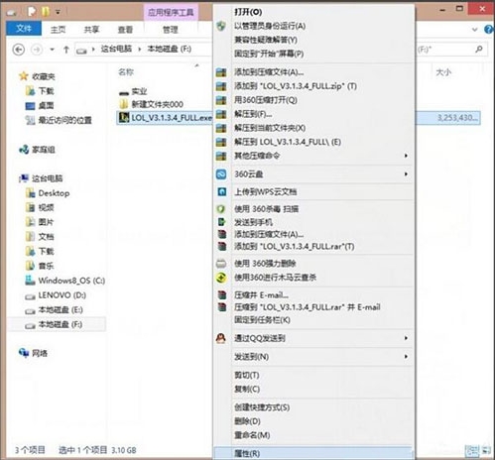The height and width of the screenshot is (460, 495).
Task: Click the send-to-phone icon
Action: point(221,222)
